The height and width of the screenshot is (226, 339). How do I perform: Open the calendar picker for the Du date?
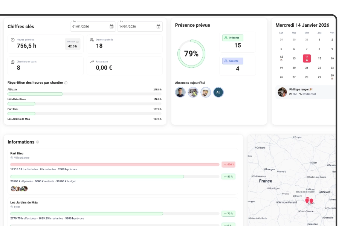111,26
